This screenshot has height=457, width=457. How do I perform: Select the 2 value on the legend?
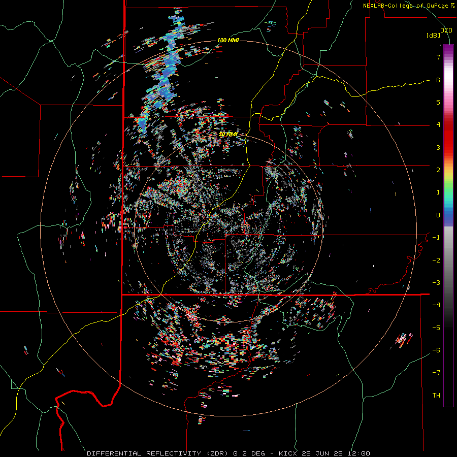tap(438, 170)
